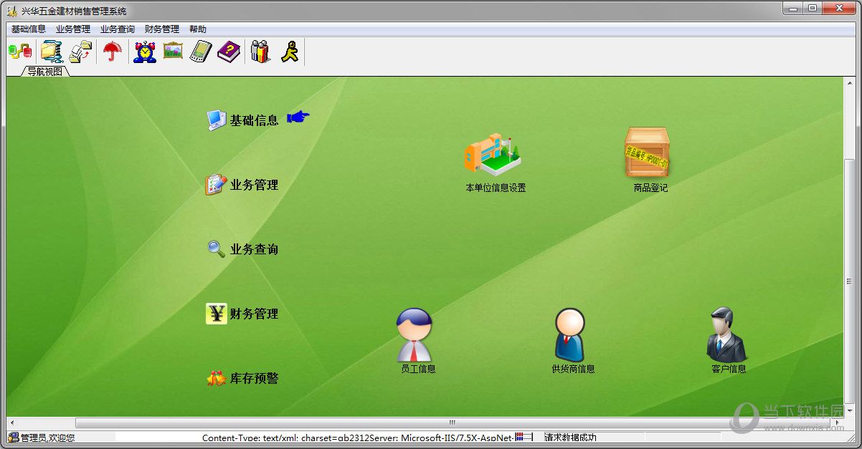Image resolution: width=862 pixels, height=449 pixels.
Task: Click the red umbrella toolbar icon
Action: [x=113, y=52]
